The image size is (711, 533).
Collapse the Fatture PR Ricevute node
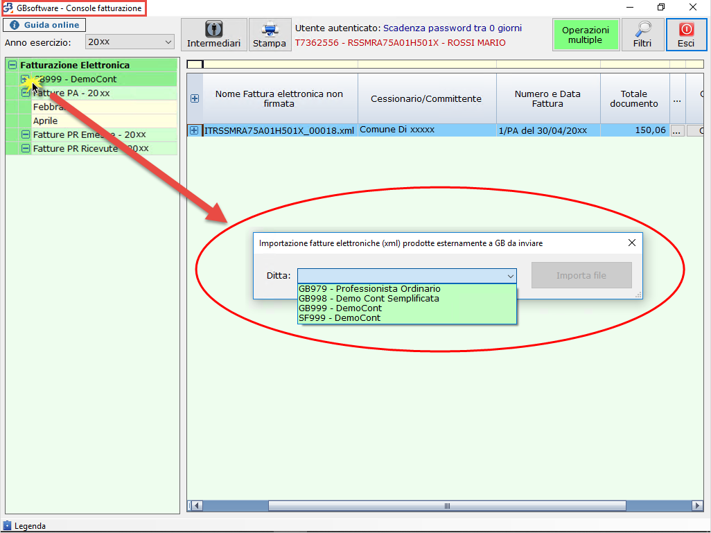click(26, 148)
